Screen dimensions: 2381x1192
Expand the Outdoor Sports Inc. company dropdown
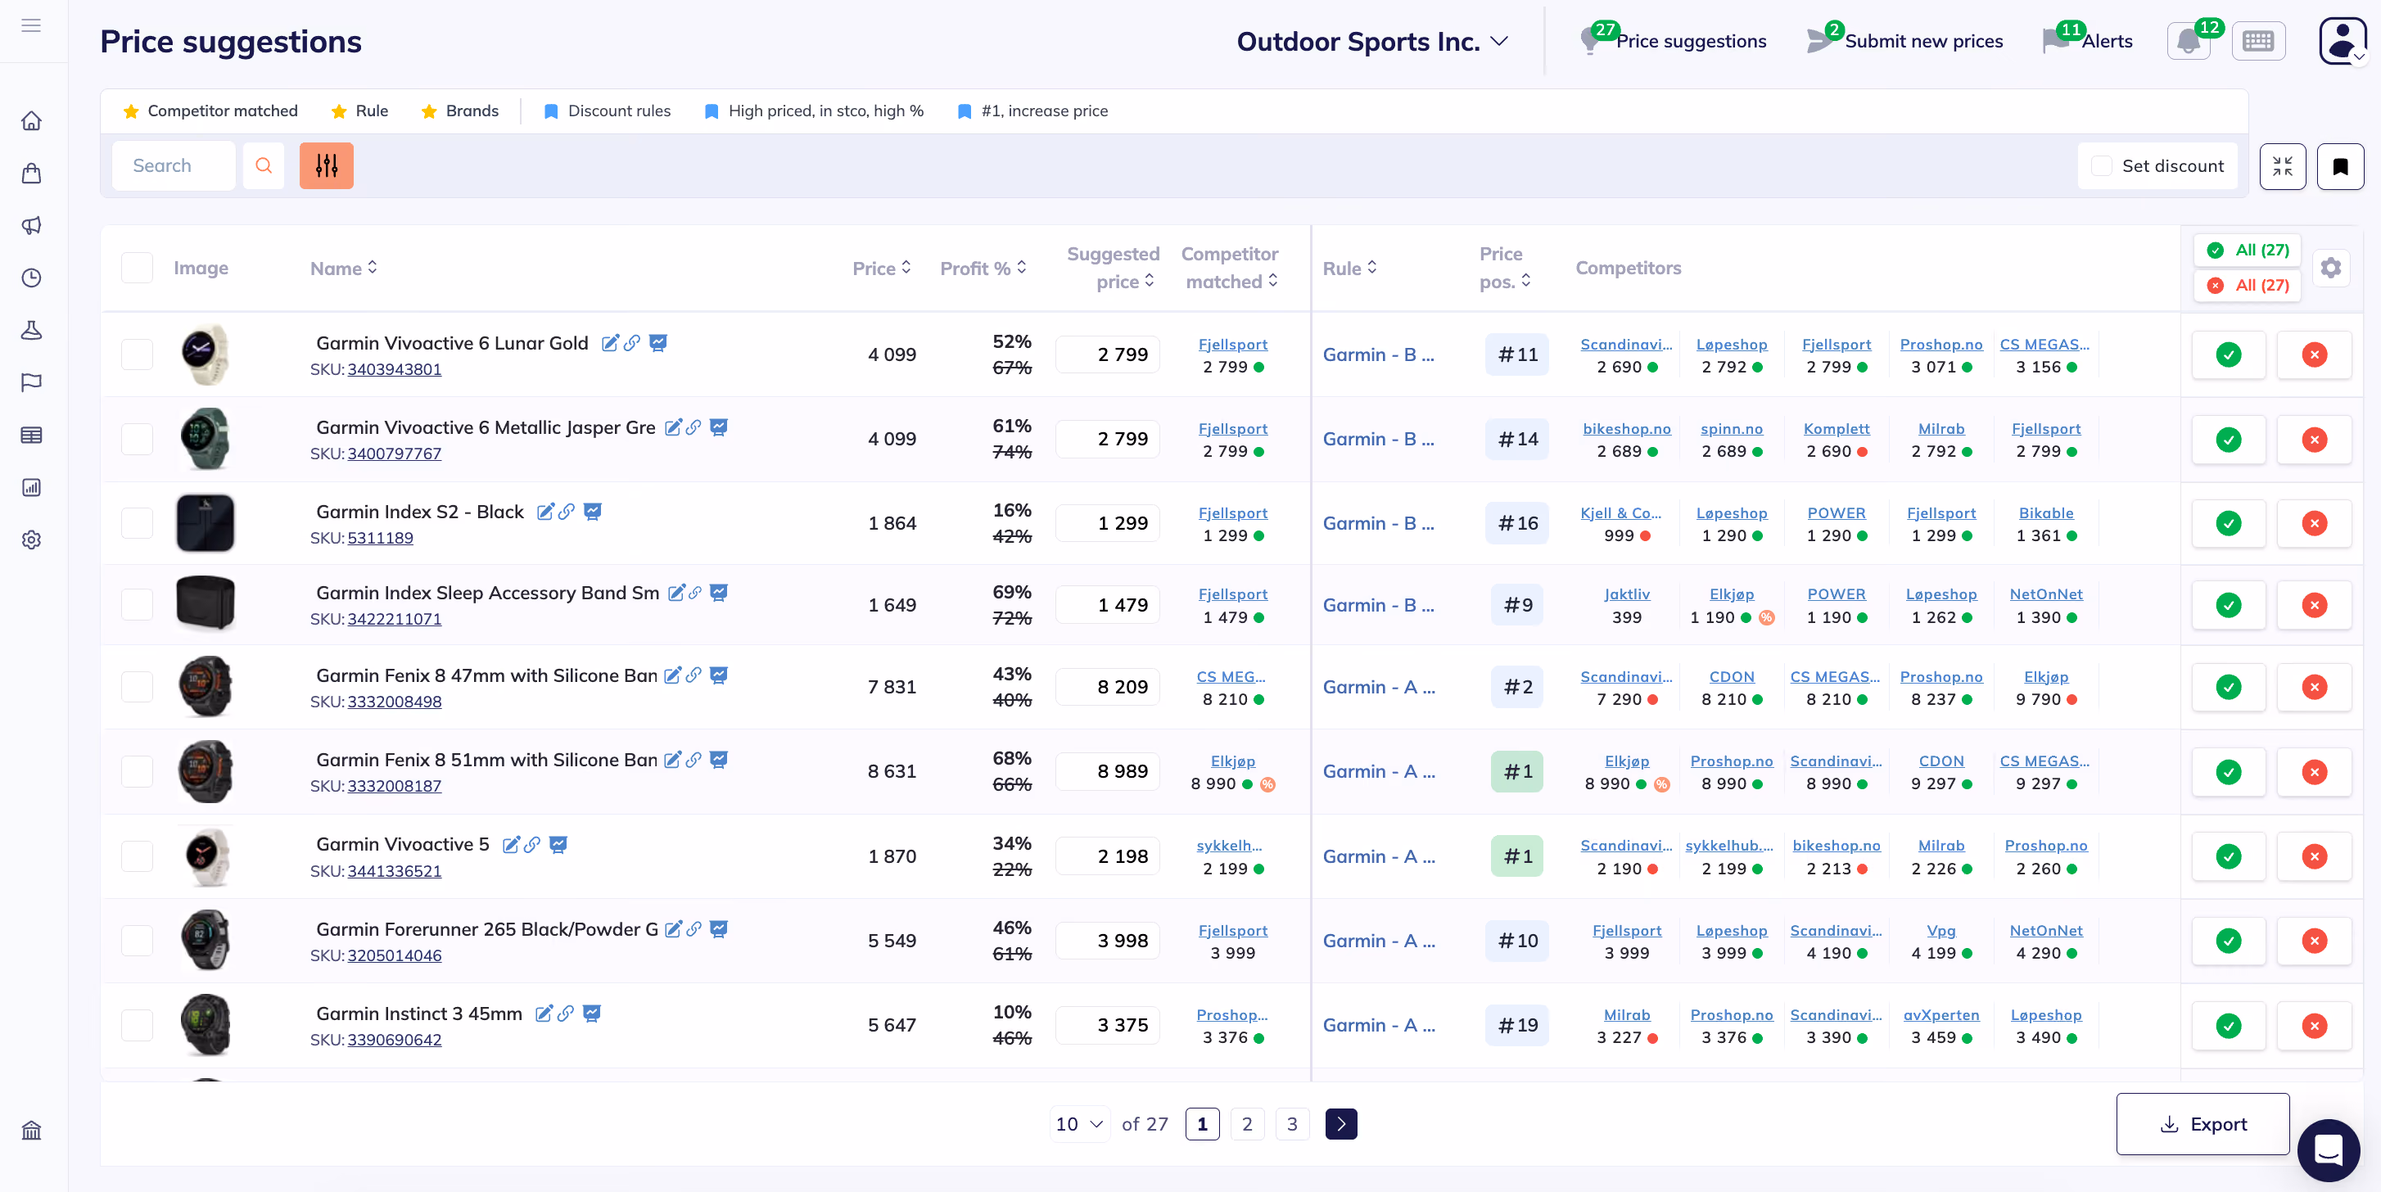tap(1371, 42)
